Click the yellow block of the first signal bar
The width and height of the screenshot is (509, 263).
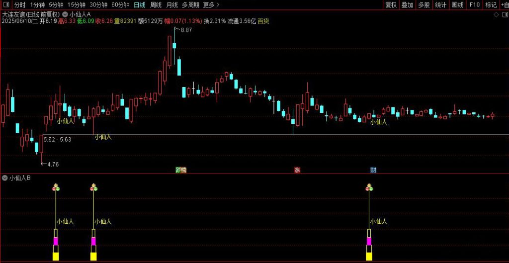click(x=56, y=256)
